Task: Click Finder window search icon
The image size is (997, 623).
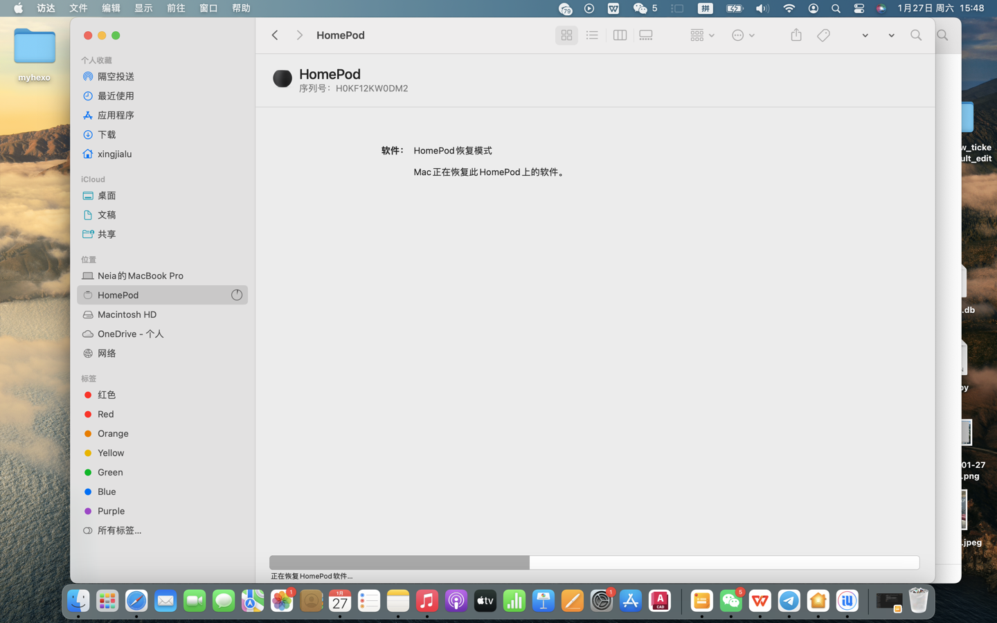Action: point(916,35)
